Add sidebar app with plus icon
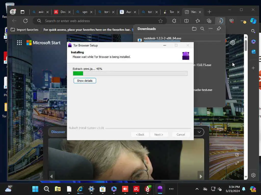 coord(253,68)
